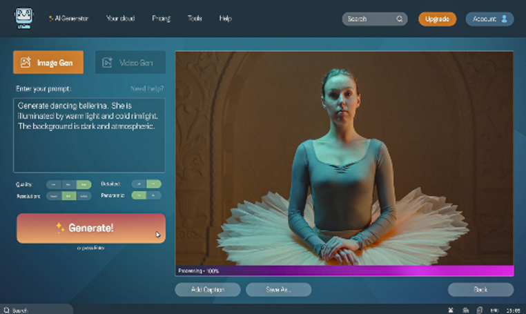The image size is (526, 314).
Task: Click inside the prompt text area
Action: [x=89, y=135]
